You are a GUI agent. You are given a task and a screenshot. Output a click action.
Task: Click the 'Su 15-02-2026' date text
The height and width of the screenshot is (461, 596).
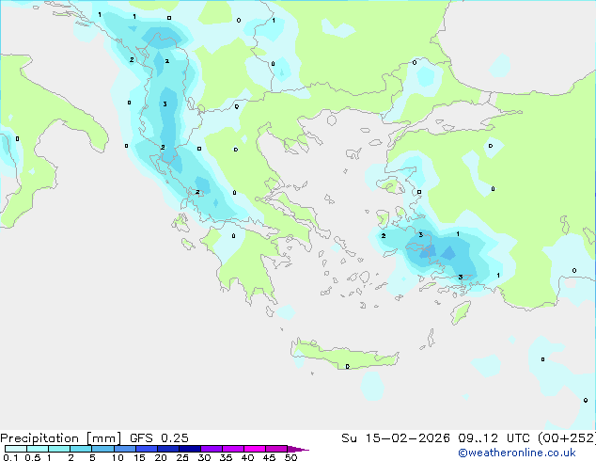tap(396, 437)
